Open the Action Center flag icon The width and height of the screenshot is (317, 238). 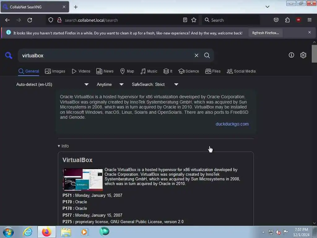[x=285, y=232]
